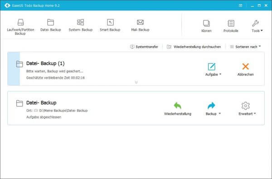This screenshot has width=272, height=179.
Task: Open System-Backup tool
Action: point(81,25)
